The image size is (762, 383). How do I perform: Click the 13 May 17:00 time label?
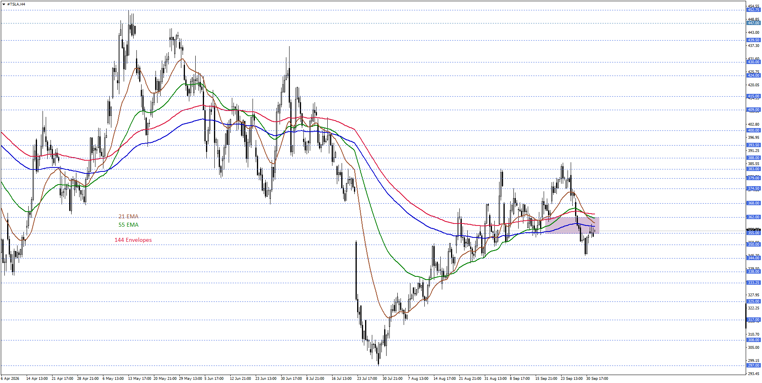(140, 379)
